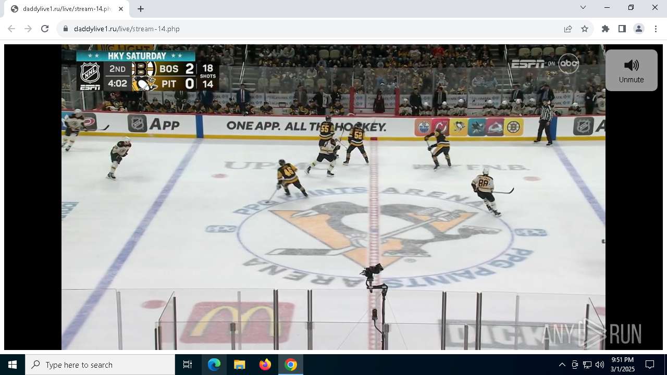Go back to the previous page

click(11, 29)
